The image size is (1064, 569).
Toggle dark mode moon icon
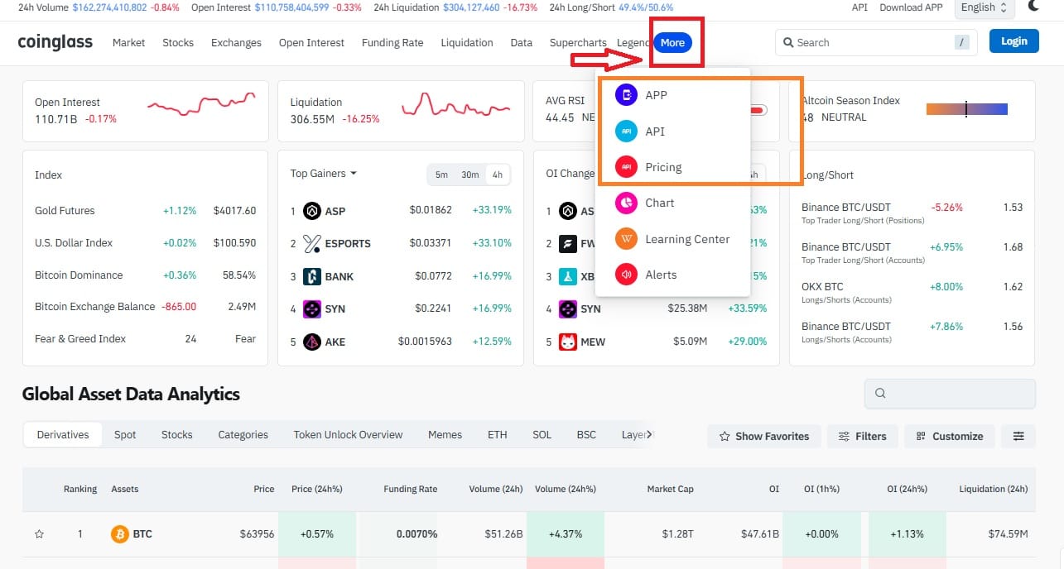(1034, 7)
